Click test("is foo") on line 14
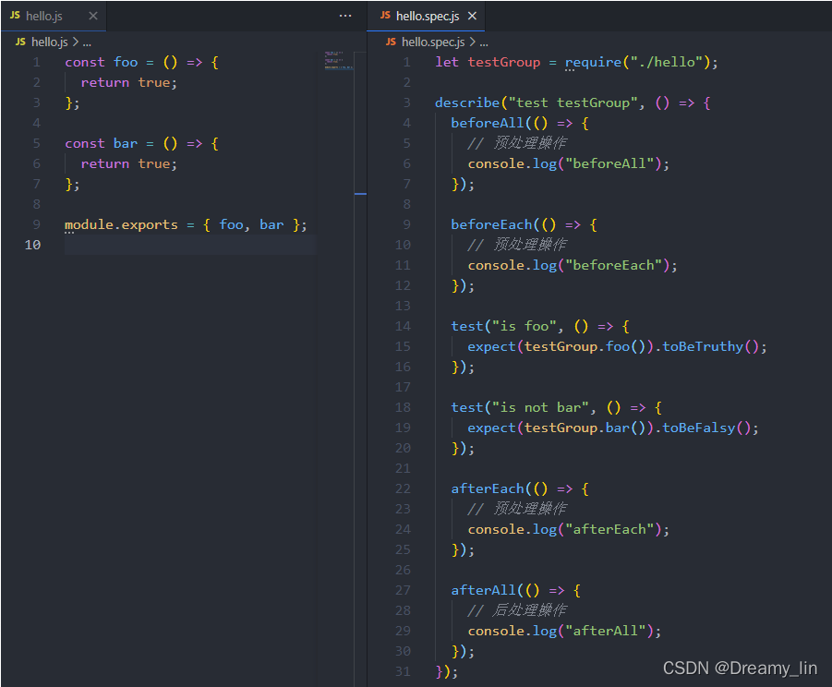Screen dimensions: 832x687 tap(507, 326)
